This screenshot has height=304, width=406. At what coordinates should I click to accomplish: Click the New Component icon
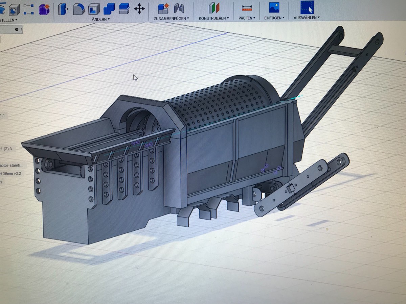point(163,8)
